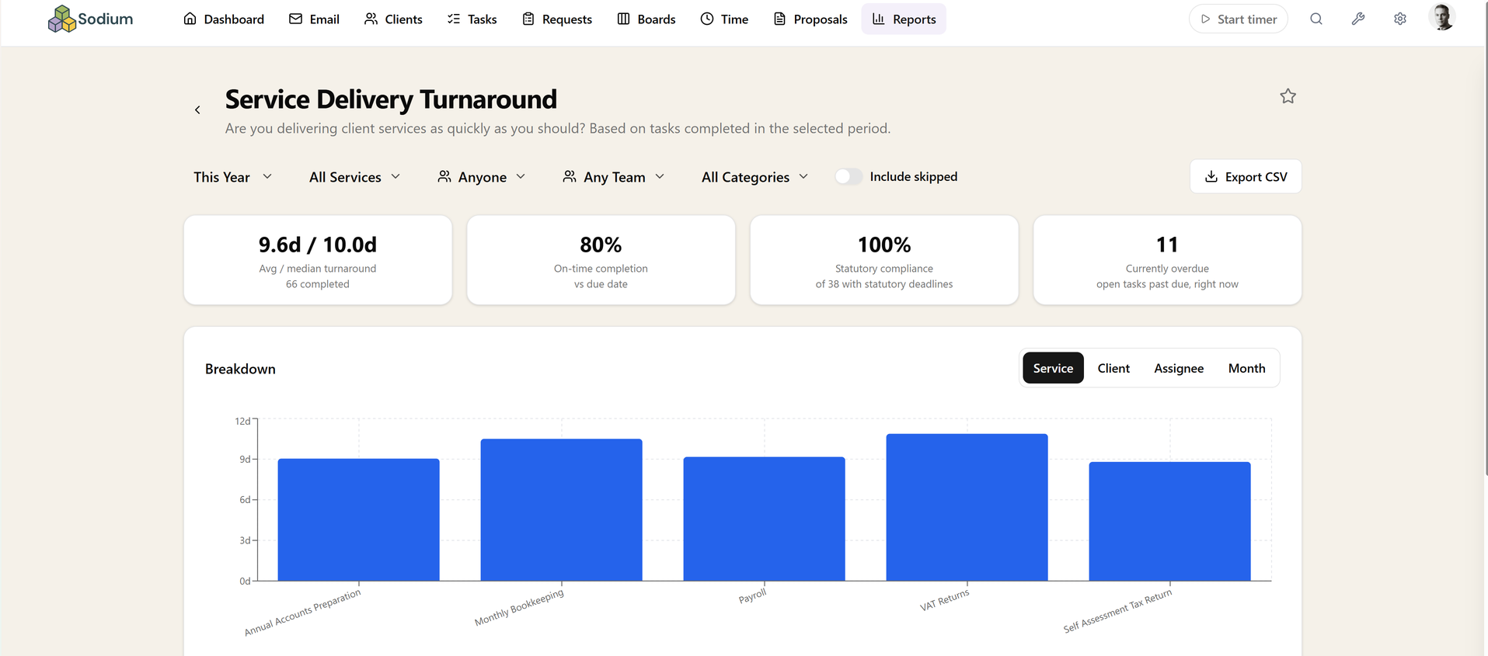Click the Payroll bar in chart
Viewport: 1488px width, 656px height.
[764, 519]
